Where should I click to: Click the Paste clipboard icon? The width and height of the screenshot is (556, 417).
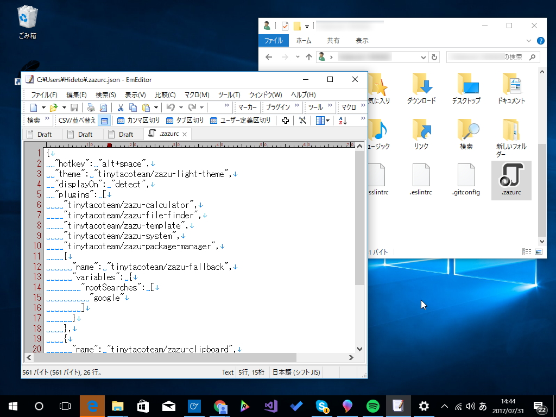(146, 108)
